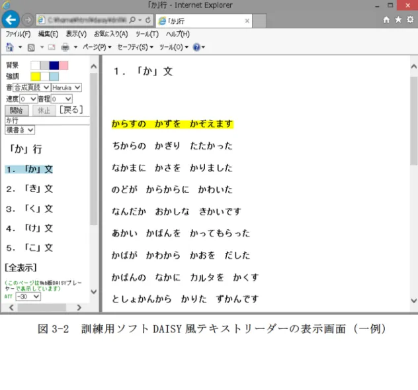The width and height of the screenshot is (418, 390).
Task: Click the 休止 pause button
Action: click(44, 111)
